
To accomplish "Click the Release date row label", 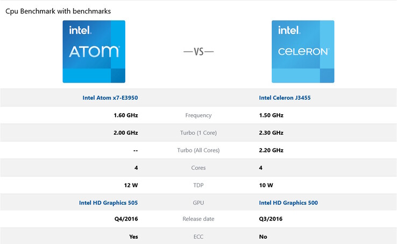I will pos(198,219).
